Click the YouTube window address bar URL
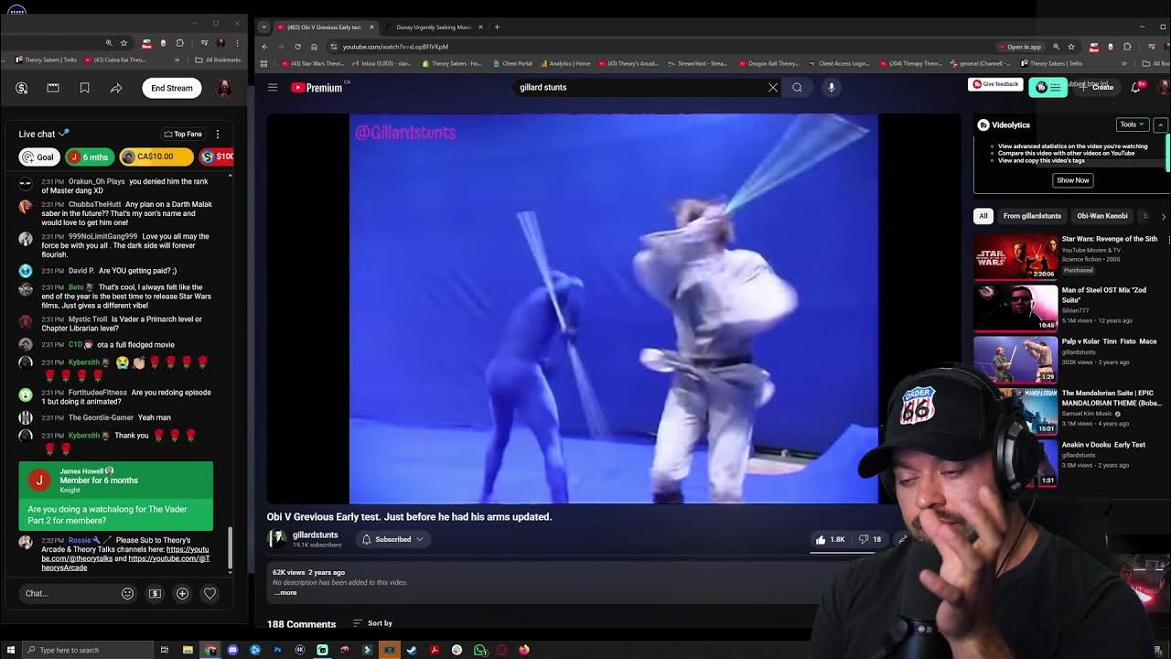The width and height of the screenshot is (1171, 659). coord(395,47)
